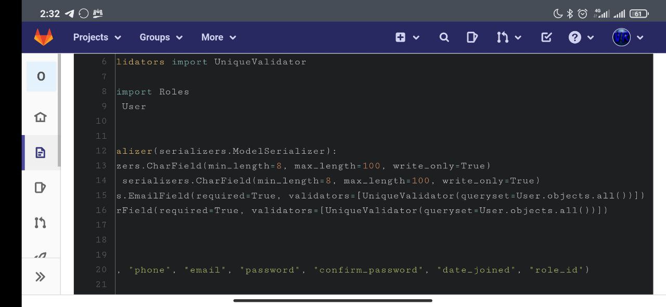The width and height of the screenshot is (666, 307).
Task: Click the user avatar in navbar
Action: [621, 37]
